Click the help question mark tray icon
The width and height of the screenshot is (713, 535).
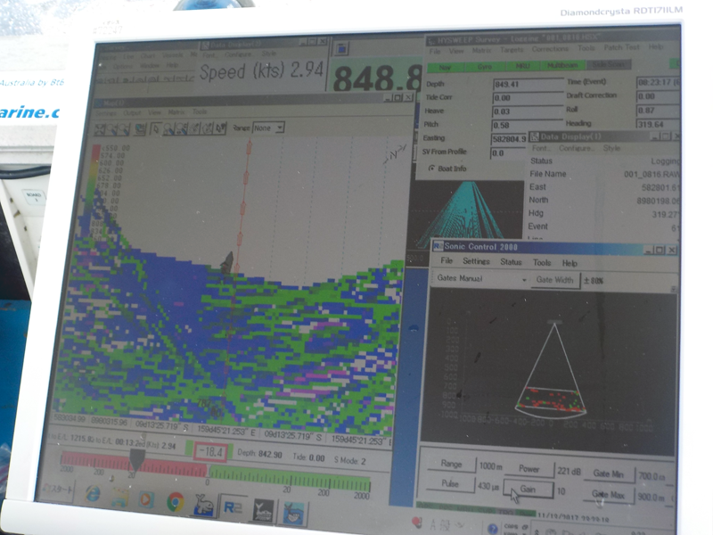492,528
